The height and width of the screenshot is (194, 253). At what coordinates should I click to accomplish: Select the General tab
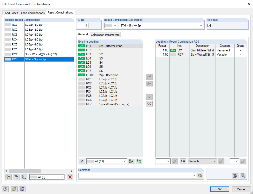point(83,34)
